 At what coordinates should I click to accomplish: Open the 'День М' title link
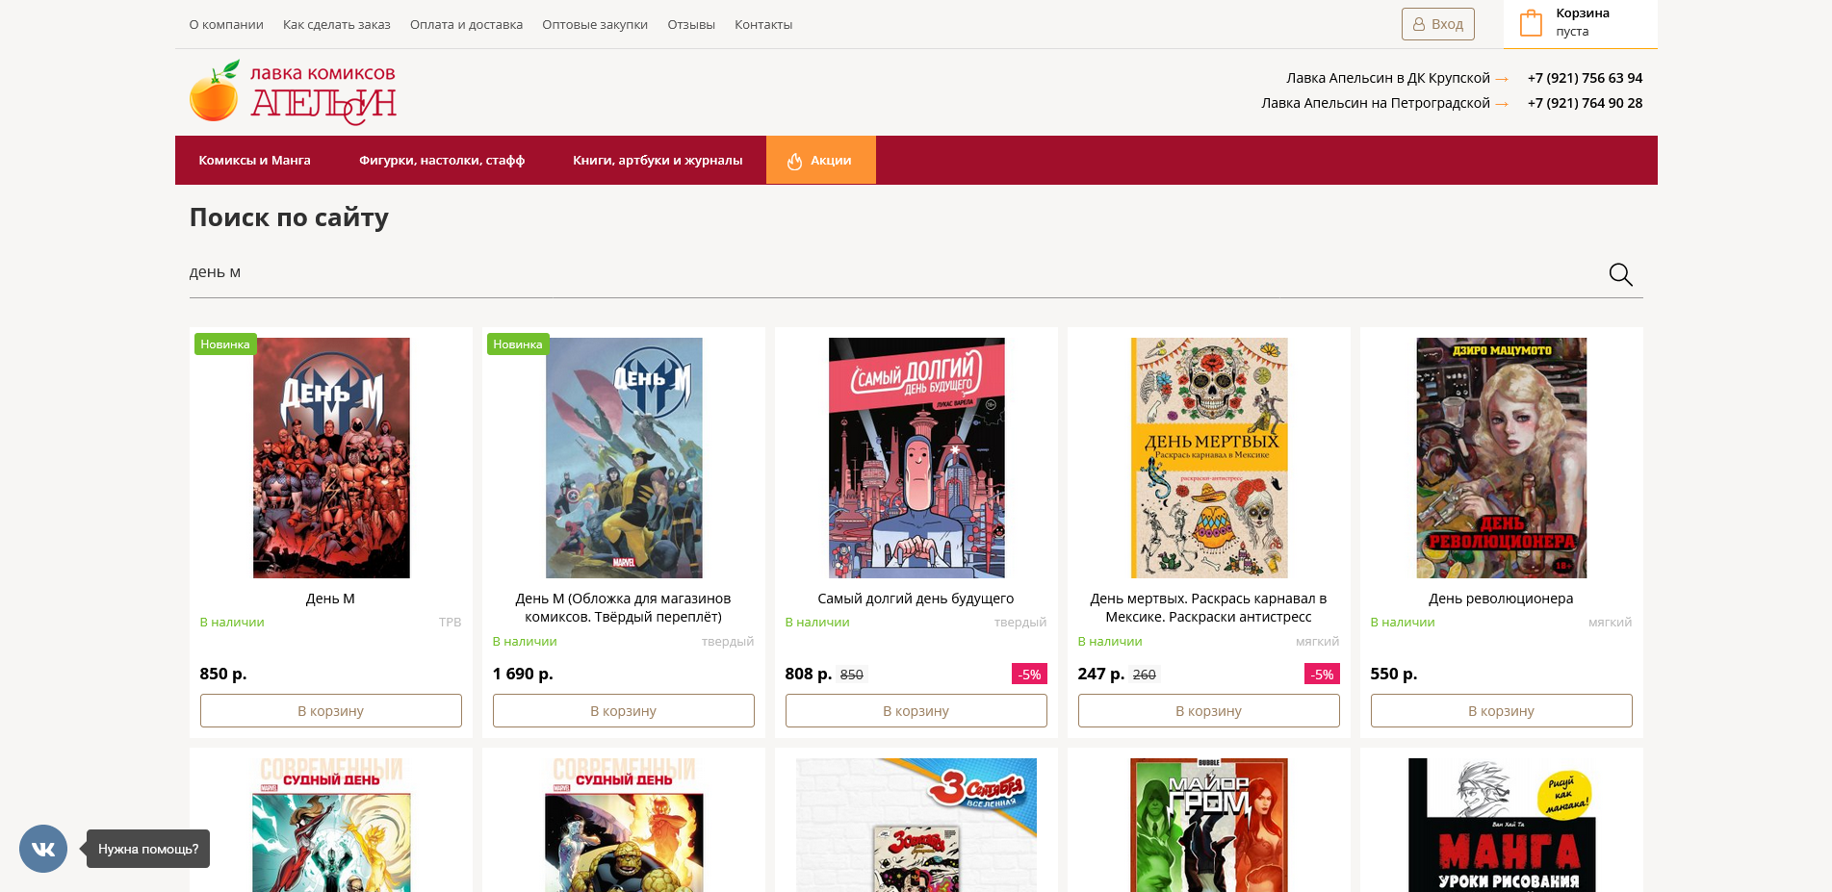pyautogui.click(x=331, y=599)
